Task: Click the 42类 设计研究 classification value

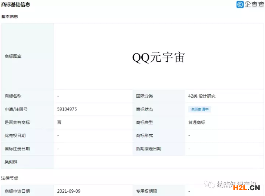Action: coord(202,96)
